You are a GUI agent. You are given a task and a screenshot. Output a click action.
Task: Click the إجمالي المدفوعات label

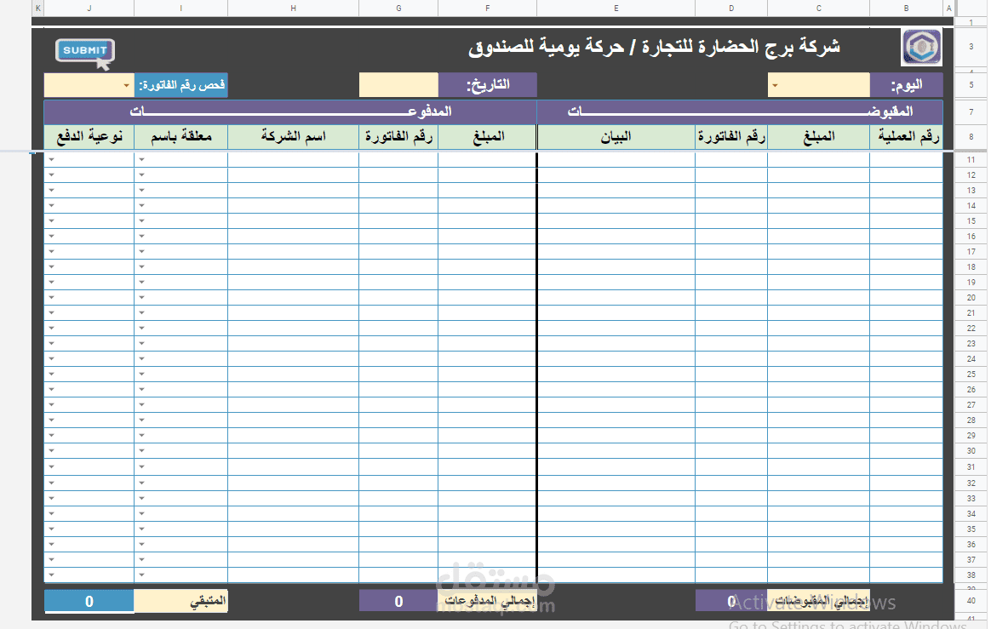(x=487, y=601)
